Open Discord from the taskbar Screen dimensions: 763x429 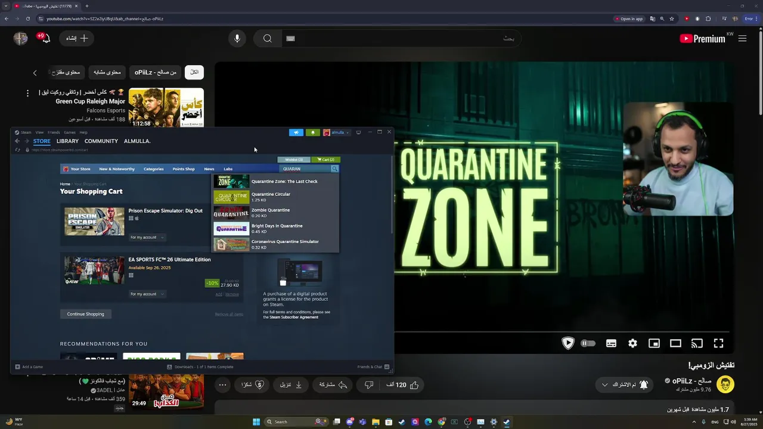(350, 422)
